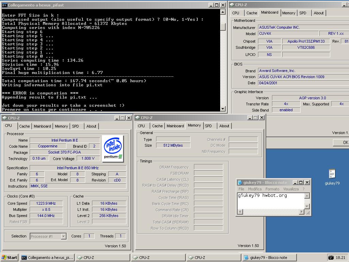Click the CPU-Z icon in the CPU window title
Screen dimensions: 349x262
tap(5, 118)
